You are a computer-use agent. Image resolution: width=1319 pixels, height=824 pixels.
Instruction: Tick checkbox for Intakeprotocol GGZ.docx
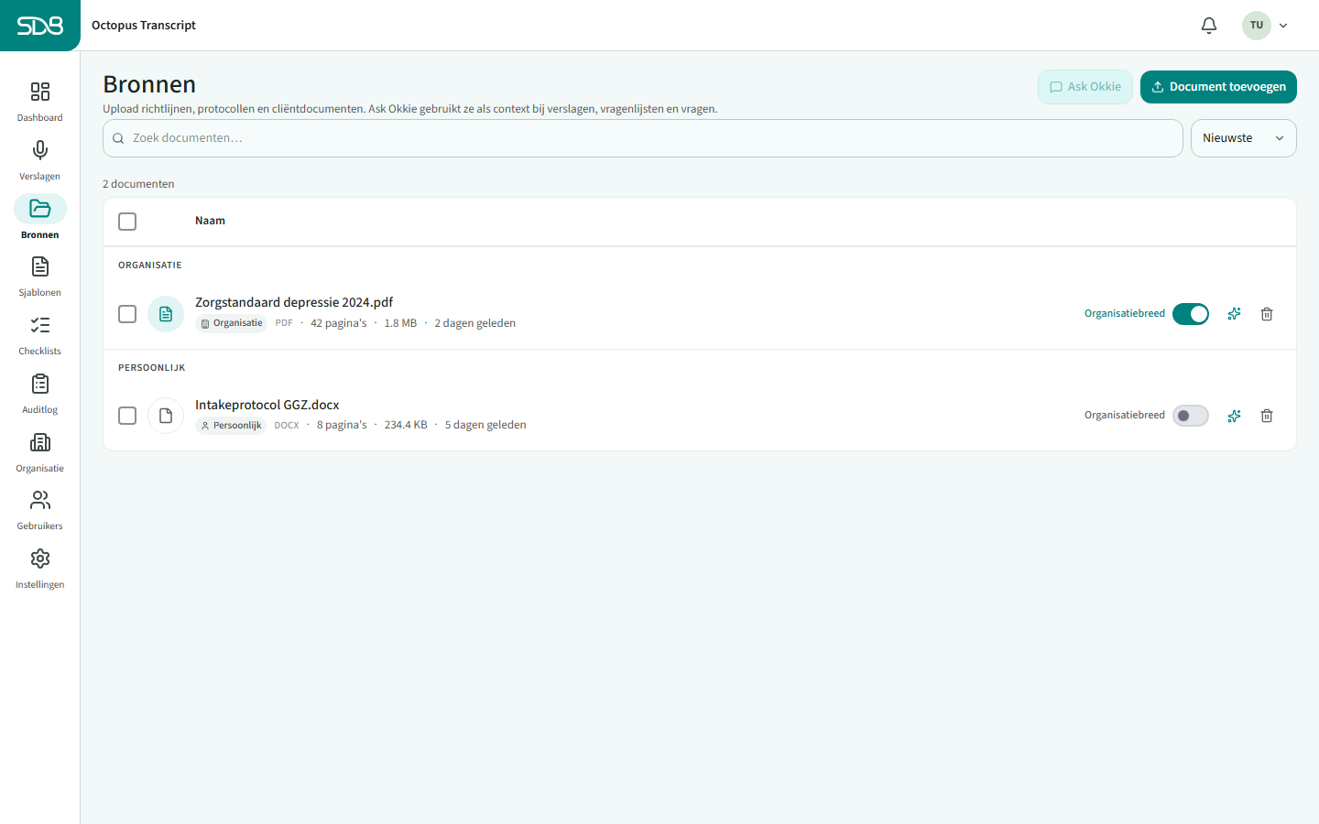(x=127, y=416)
